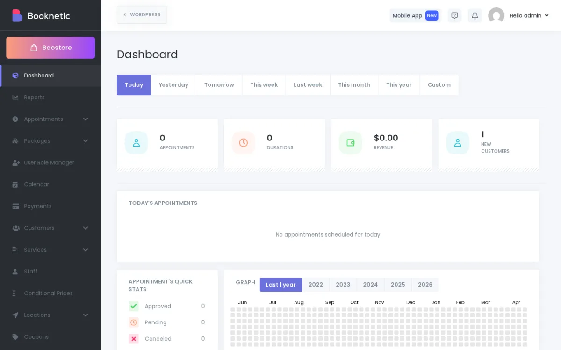Open User Role Manager in sidebar
The width and height of the screenshot is (561, 350).
click(x=50, y=163)
